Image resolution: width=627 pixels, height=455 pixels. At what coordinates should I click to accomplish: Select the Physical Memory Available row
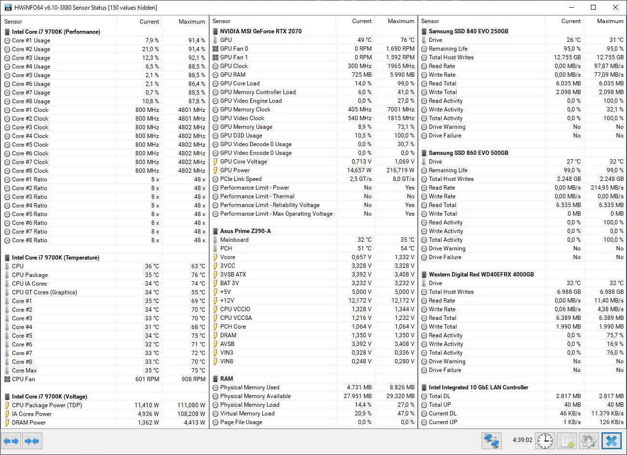[x=314, y=396]
